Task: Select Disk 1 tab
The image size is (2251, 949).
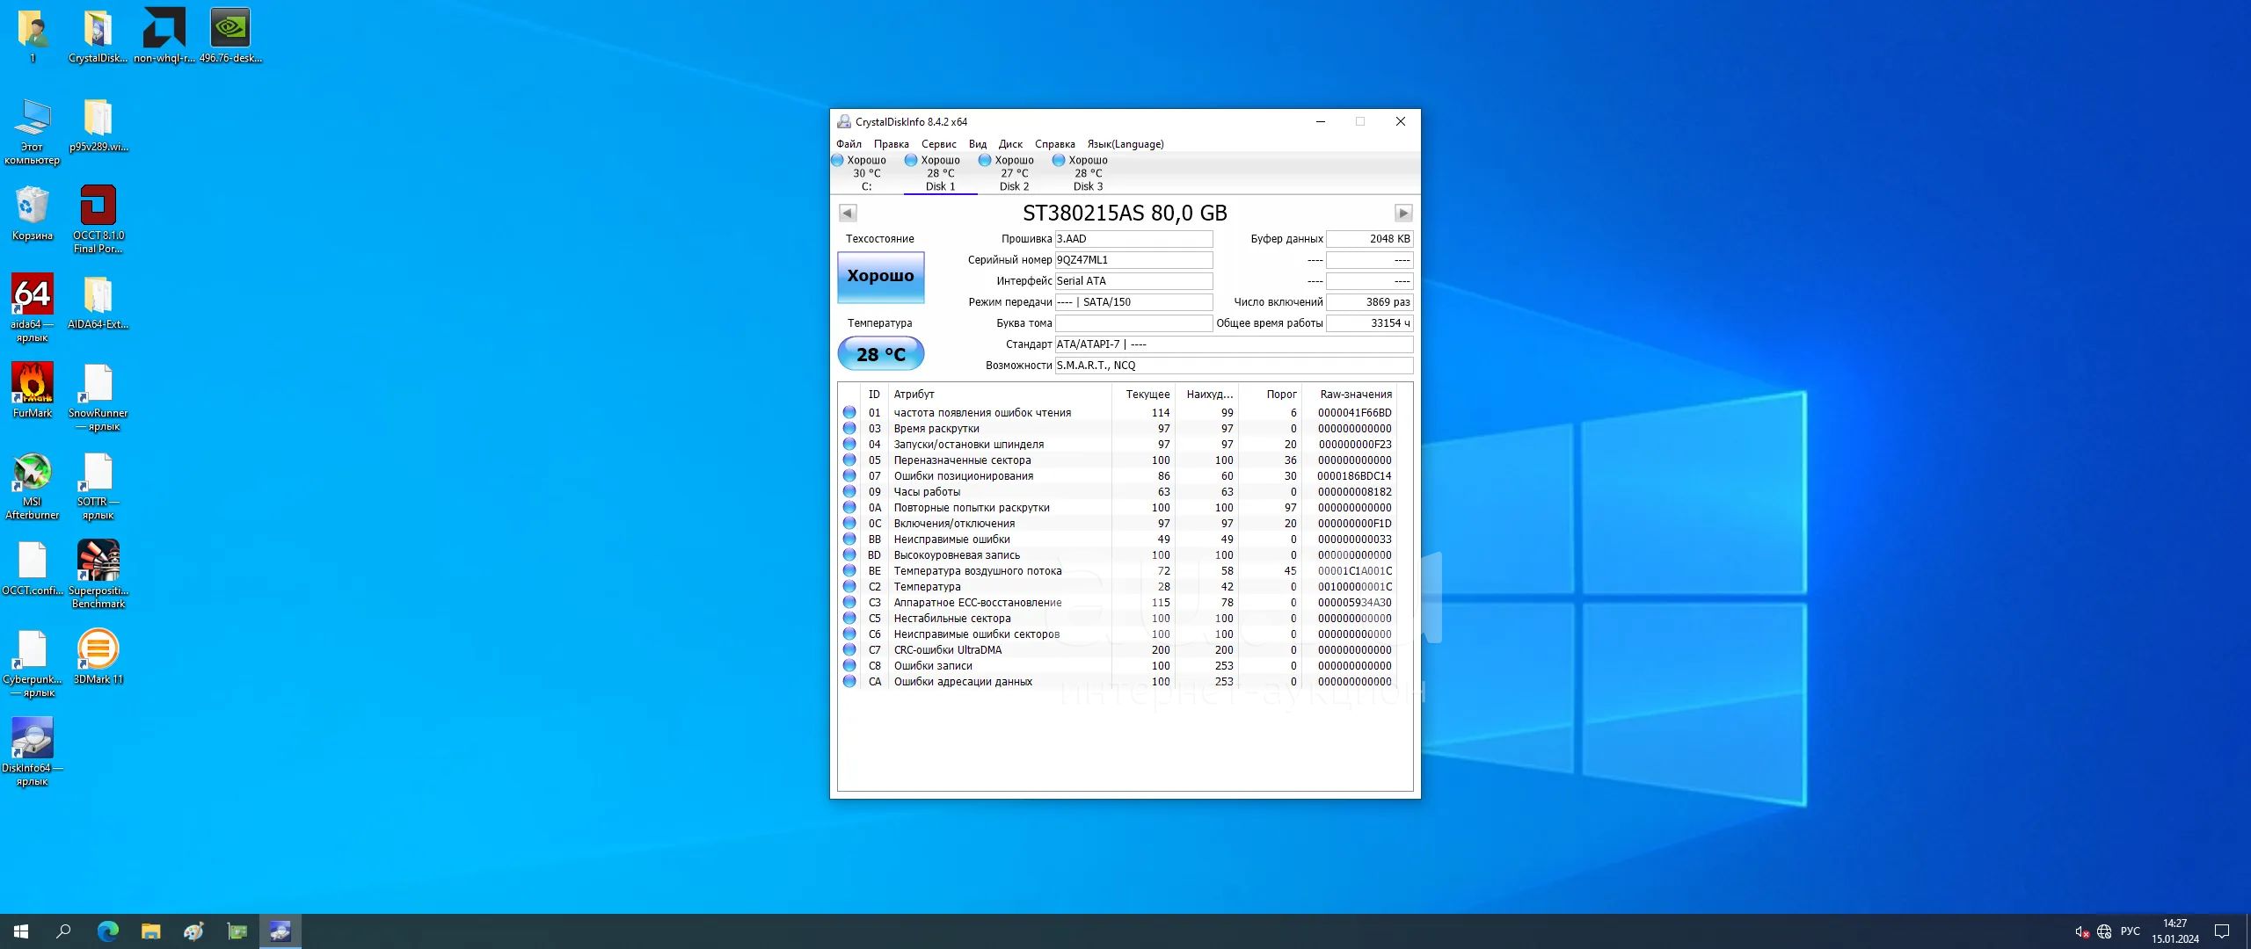Action: pyautogui.click(x=940, y=173)
